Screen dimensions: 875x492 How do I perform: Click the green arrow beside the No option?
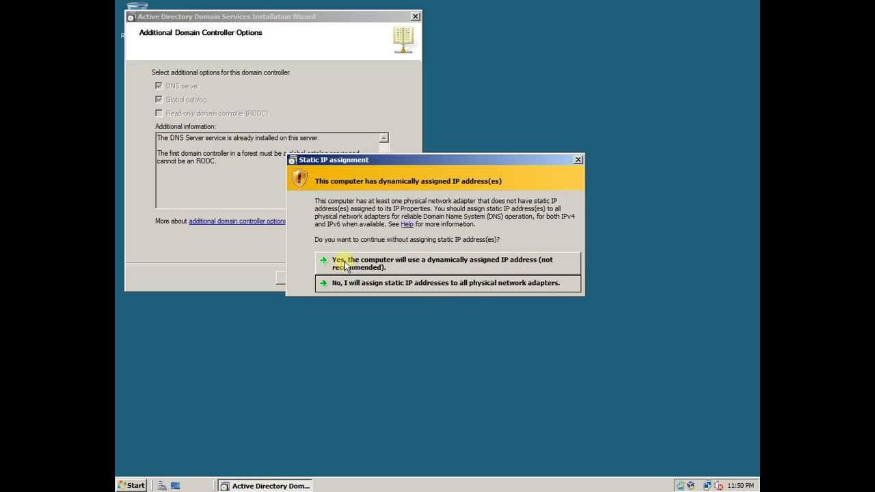tap(323, 283)
